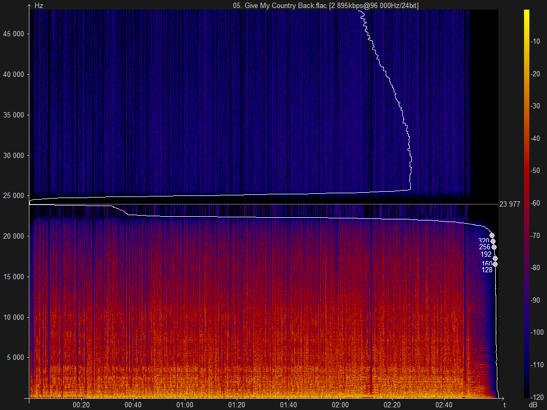Select the 192 bitrate marker label
The height and width of the screenshot is (410, 547).
click(x=486, y=255)
